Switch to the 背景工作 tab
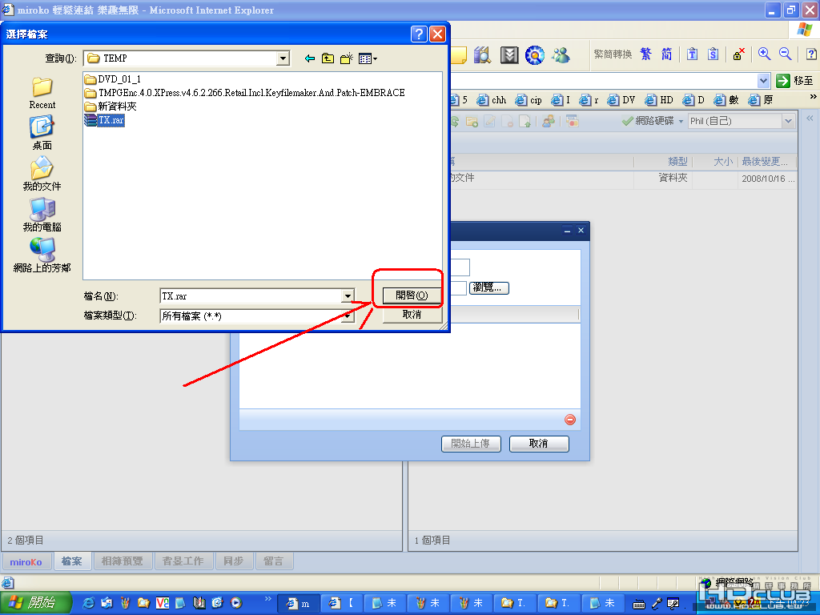820x615 pixels. pyautogui.click(x=183, y=561)
